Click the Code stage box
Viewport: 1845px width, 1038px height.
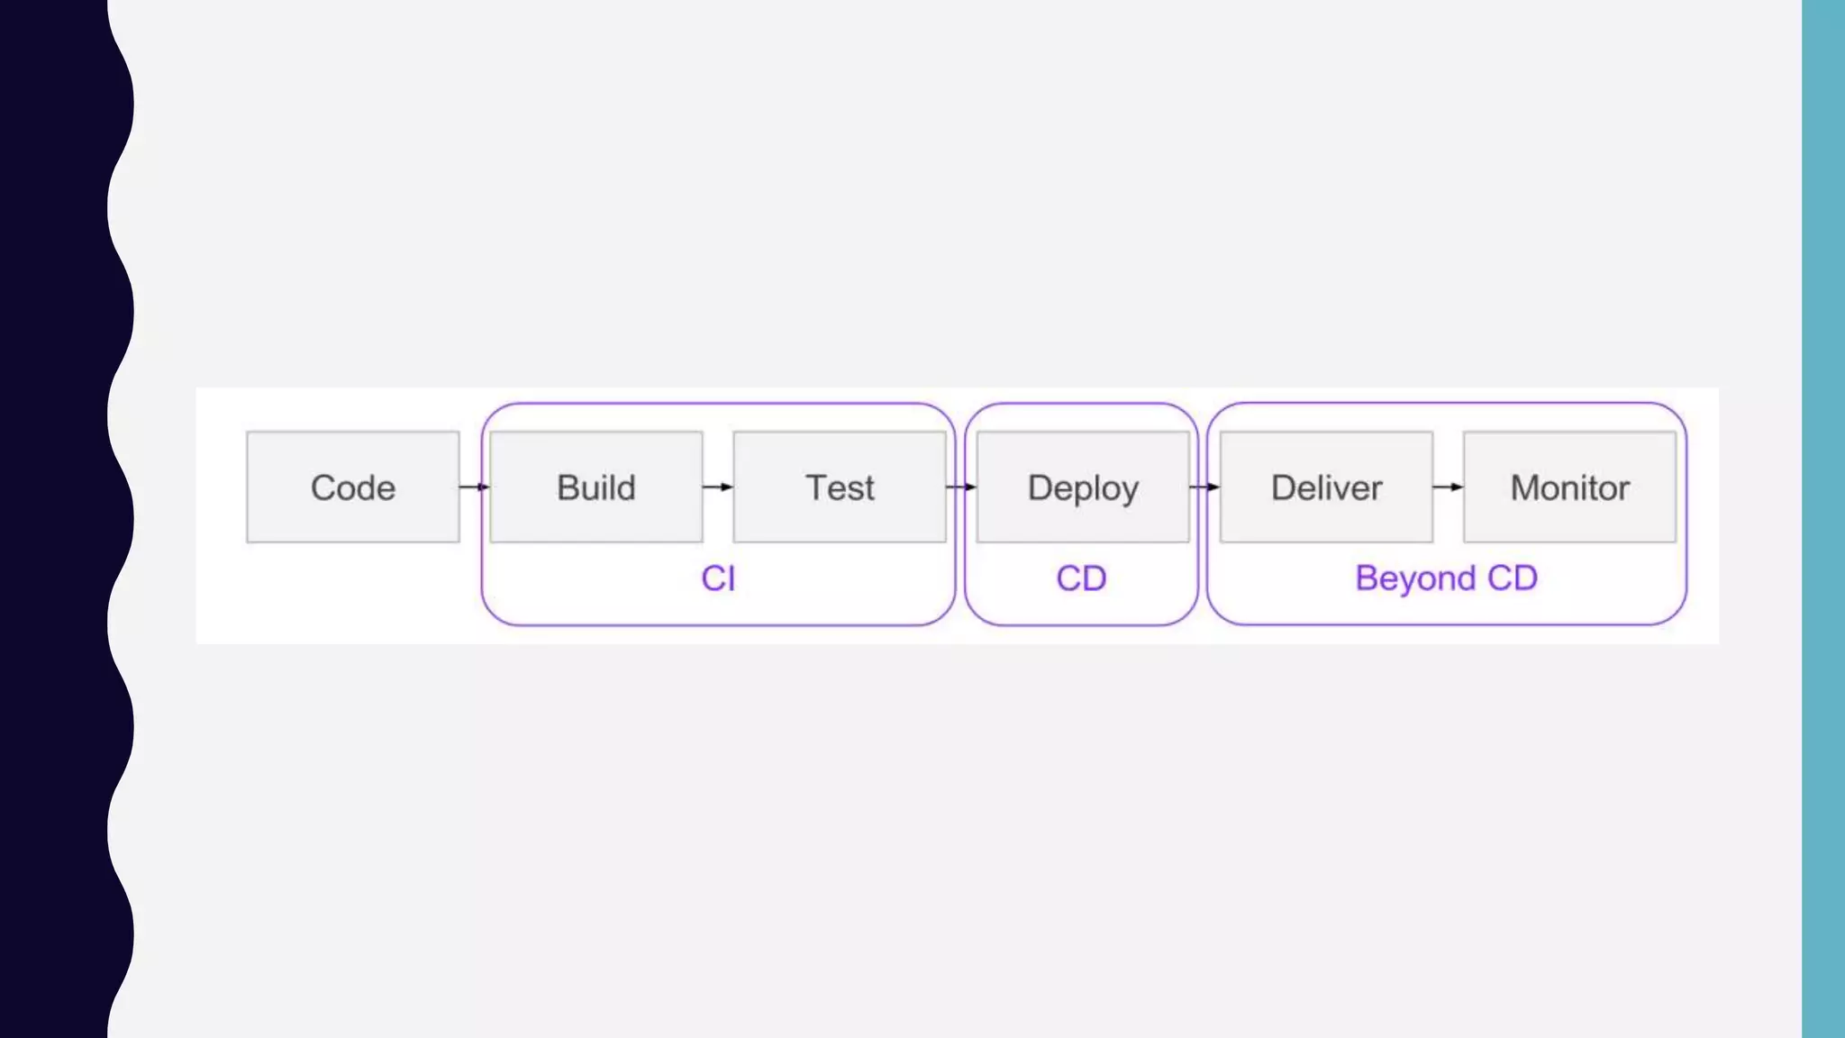352,487
